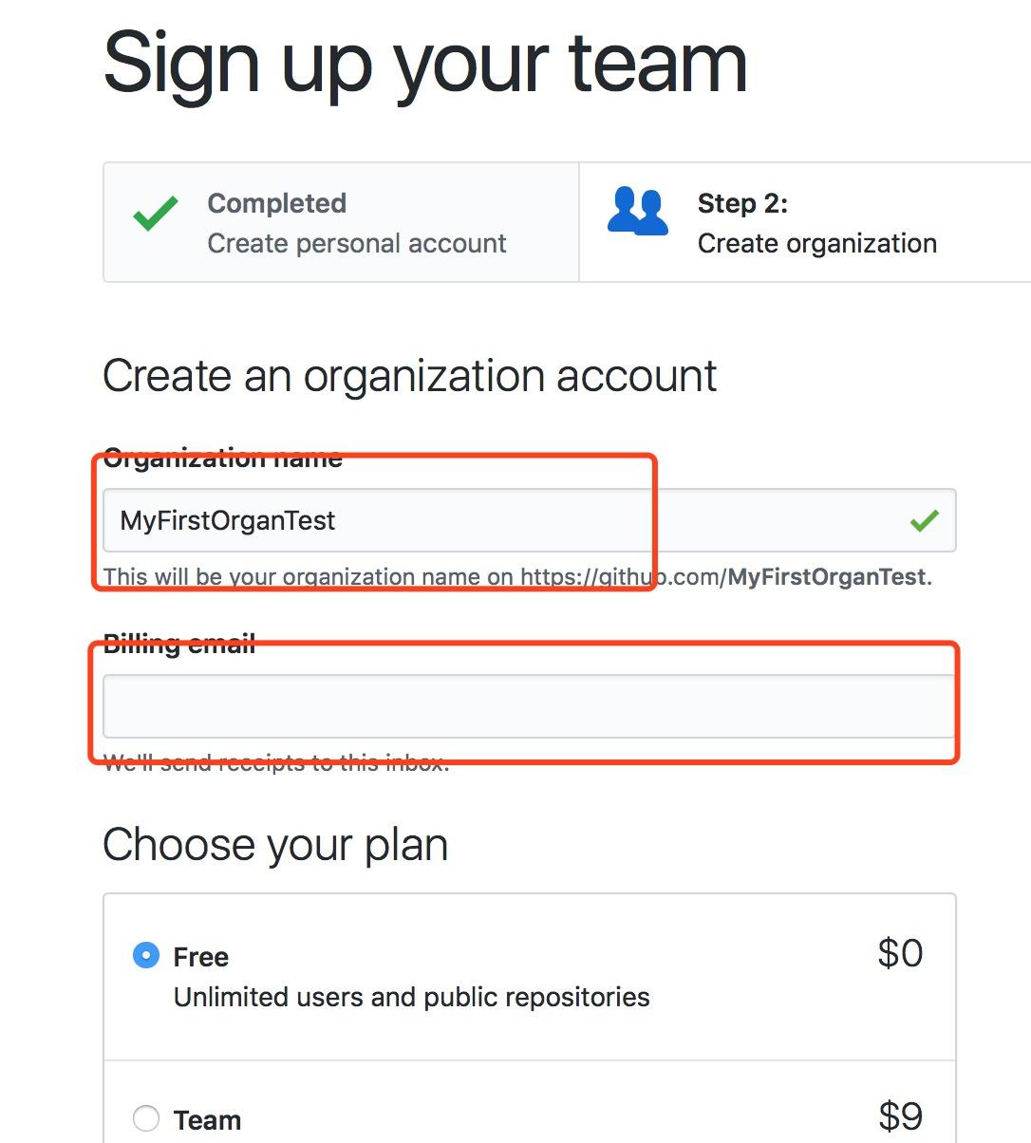Click the "Create organization" step text

point(816,244)
